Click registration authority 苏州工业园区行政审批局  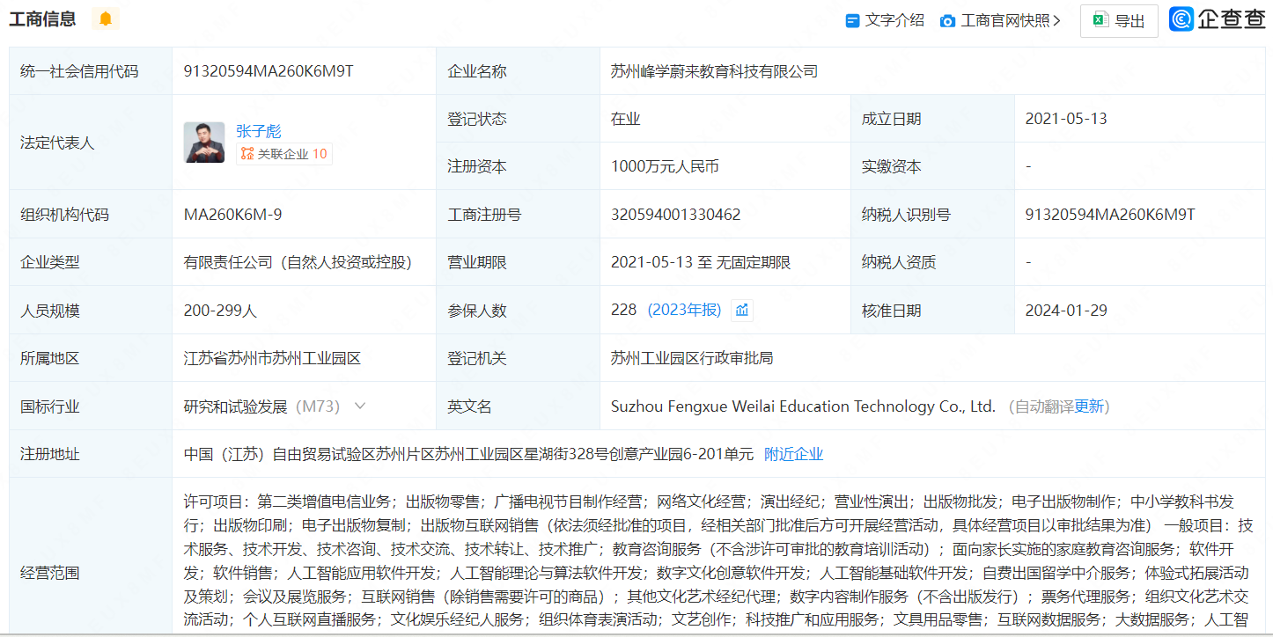coord(692,358)
